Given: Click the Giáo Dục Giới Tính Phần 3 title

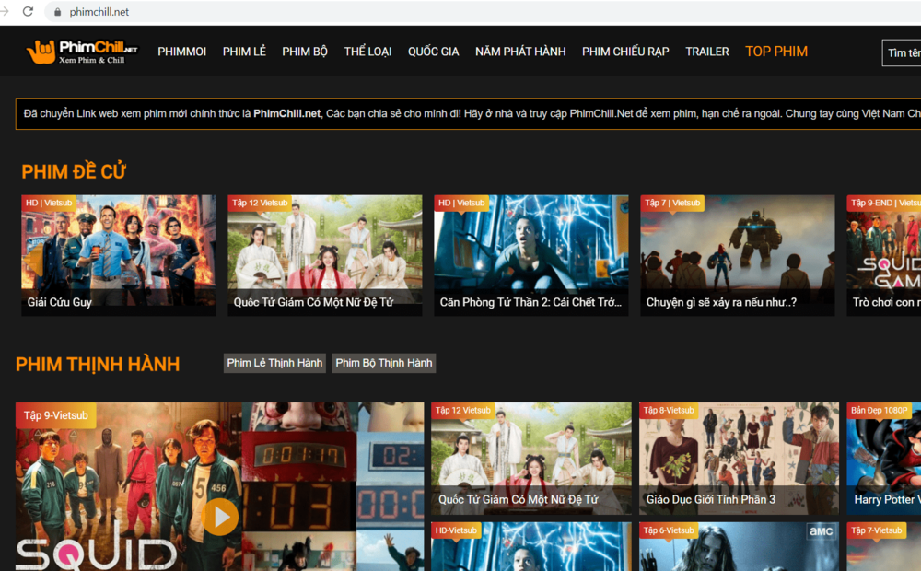Looking at the screenshot, I should click(x=711, y=500).
